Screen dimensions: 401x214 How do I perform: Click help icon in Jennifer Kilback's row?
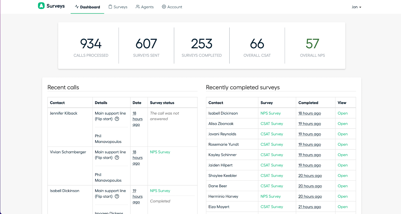pyautogui.click(x=117, y=119)
